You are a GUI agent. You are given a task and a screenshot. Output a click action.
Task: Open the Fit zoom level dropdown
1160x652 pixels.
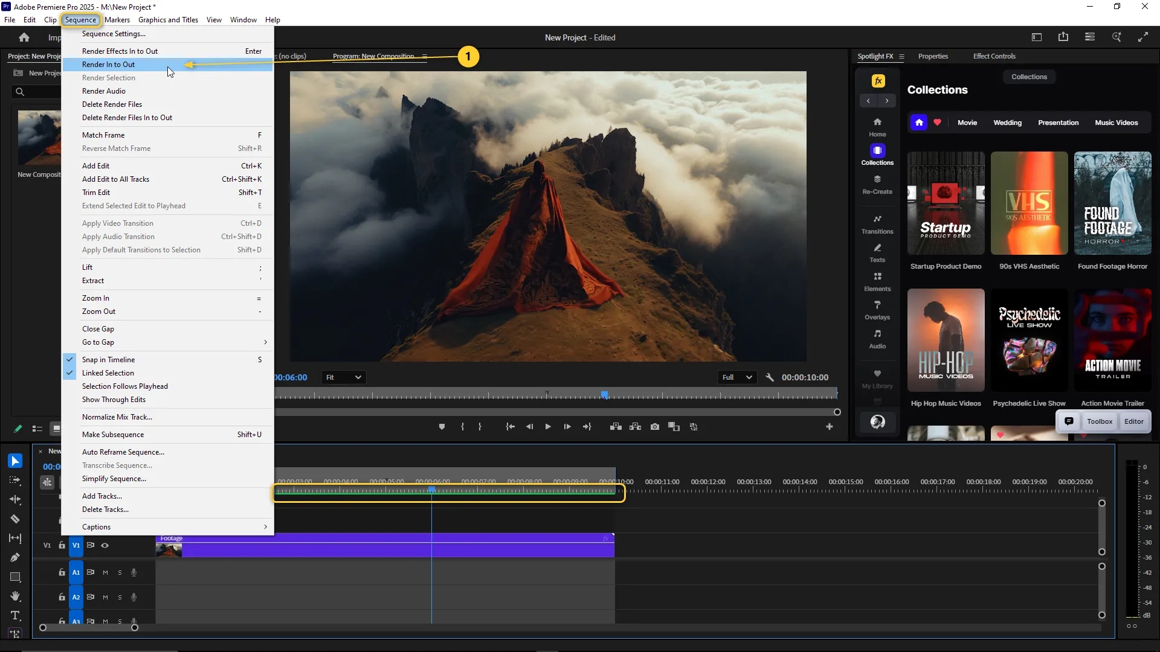pos(343,377)
